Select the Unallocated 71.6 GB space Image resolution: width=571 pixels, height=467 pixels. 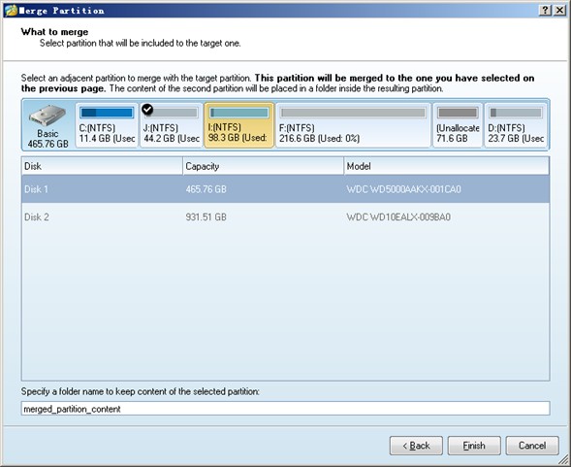tap(458, 125)
